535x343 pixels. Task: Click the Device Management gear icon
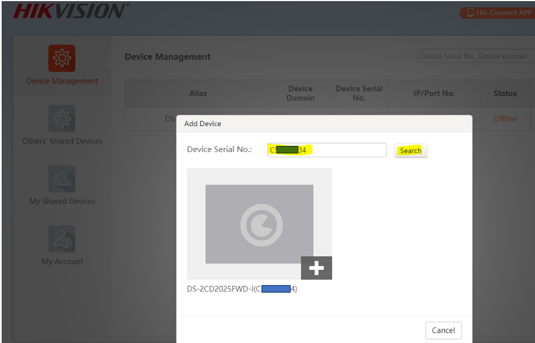61,59
